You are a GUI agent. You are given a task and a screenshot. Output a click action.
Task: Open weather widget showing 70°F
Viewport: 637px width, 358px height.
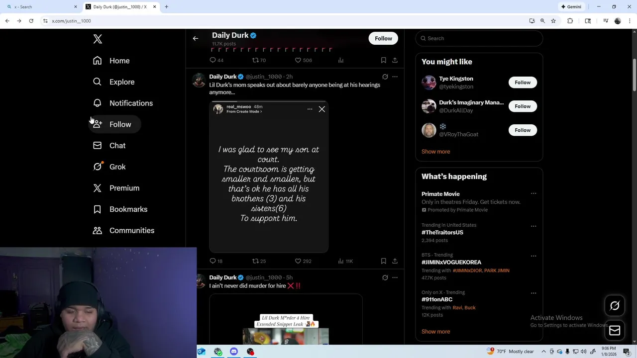coord(510,352)
